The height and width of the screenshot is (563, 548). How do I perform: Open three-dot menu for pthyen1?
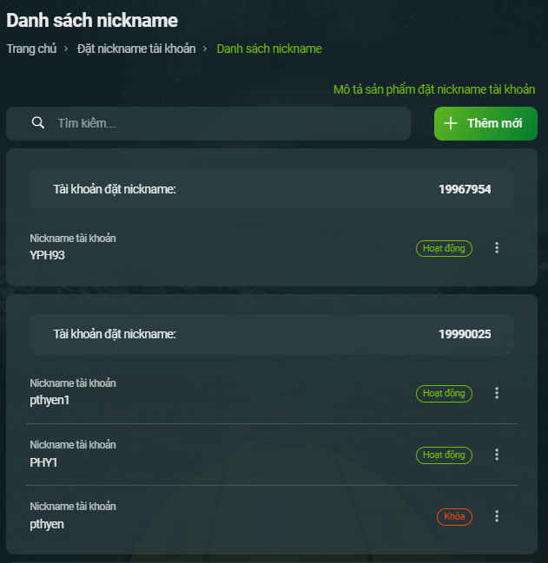pos(497,393)
